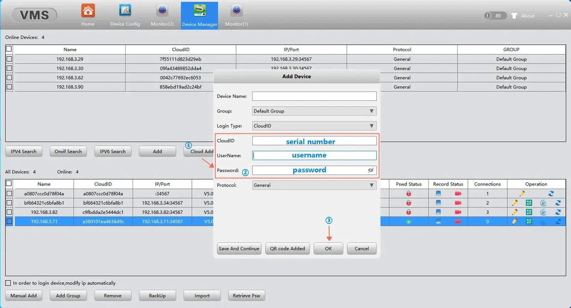Switch to the Monitor(2) tab
The image size is (571, 308).
(162, 15)
